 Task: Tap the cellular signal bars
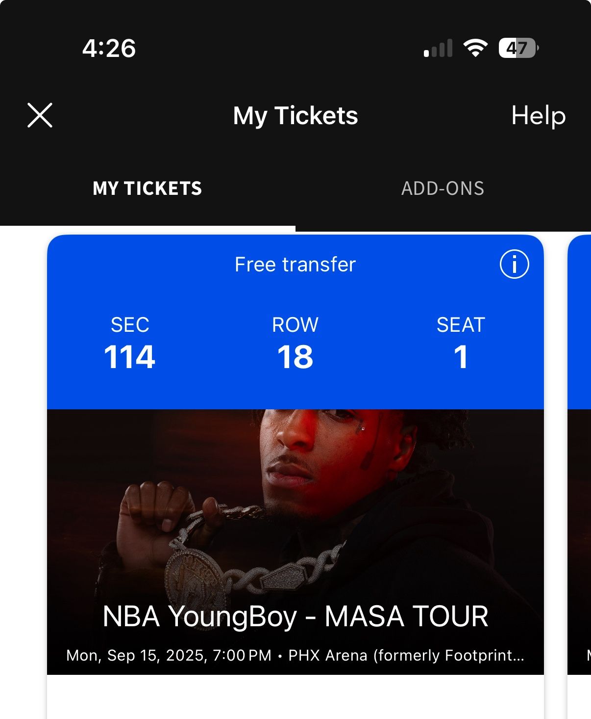[438, 49]
